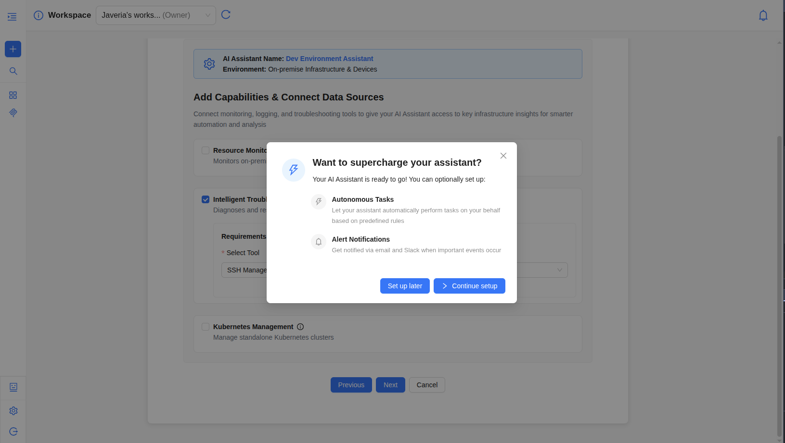Expand the sidebar menu icon

click(x=12, y=17)
